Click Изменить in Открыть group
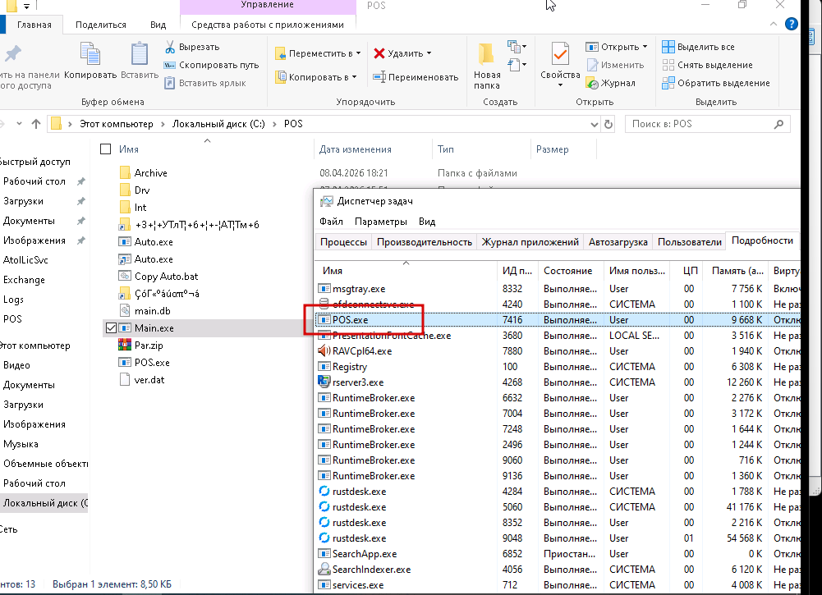 pos(615,65)
